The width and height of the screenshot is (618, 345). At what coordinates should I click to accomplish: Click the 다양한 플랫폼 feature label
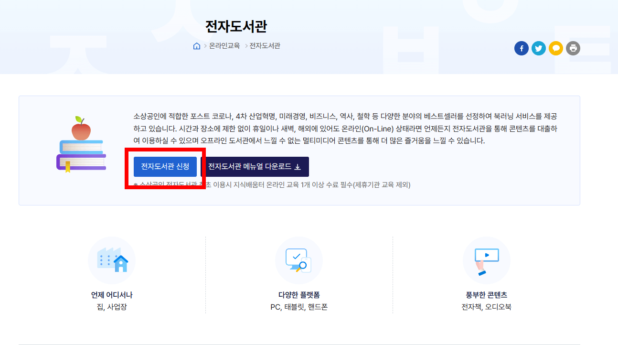click(299, 295)
